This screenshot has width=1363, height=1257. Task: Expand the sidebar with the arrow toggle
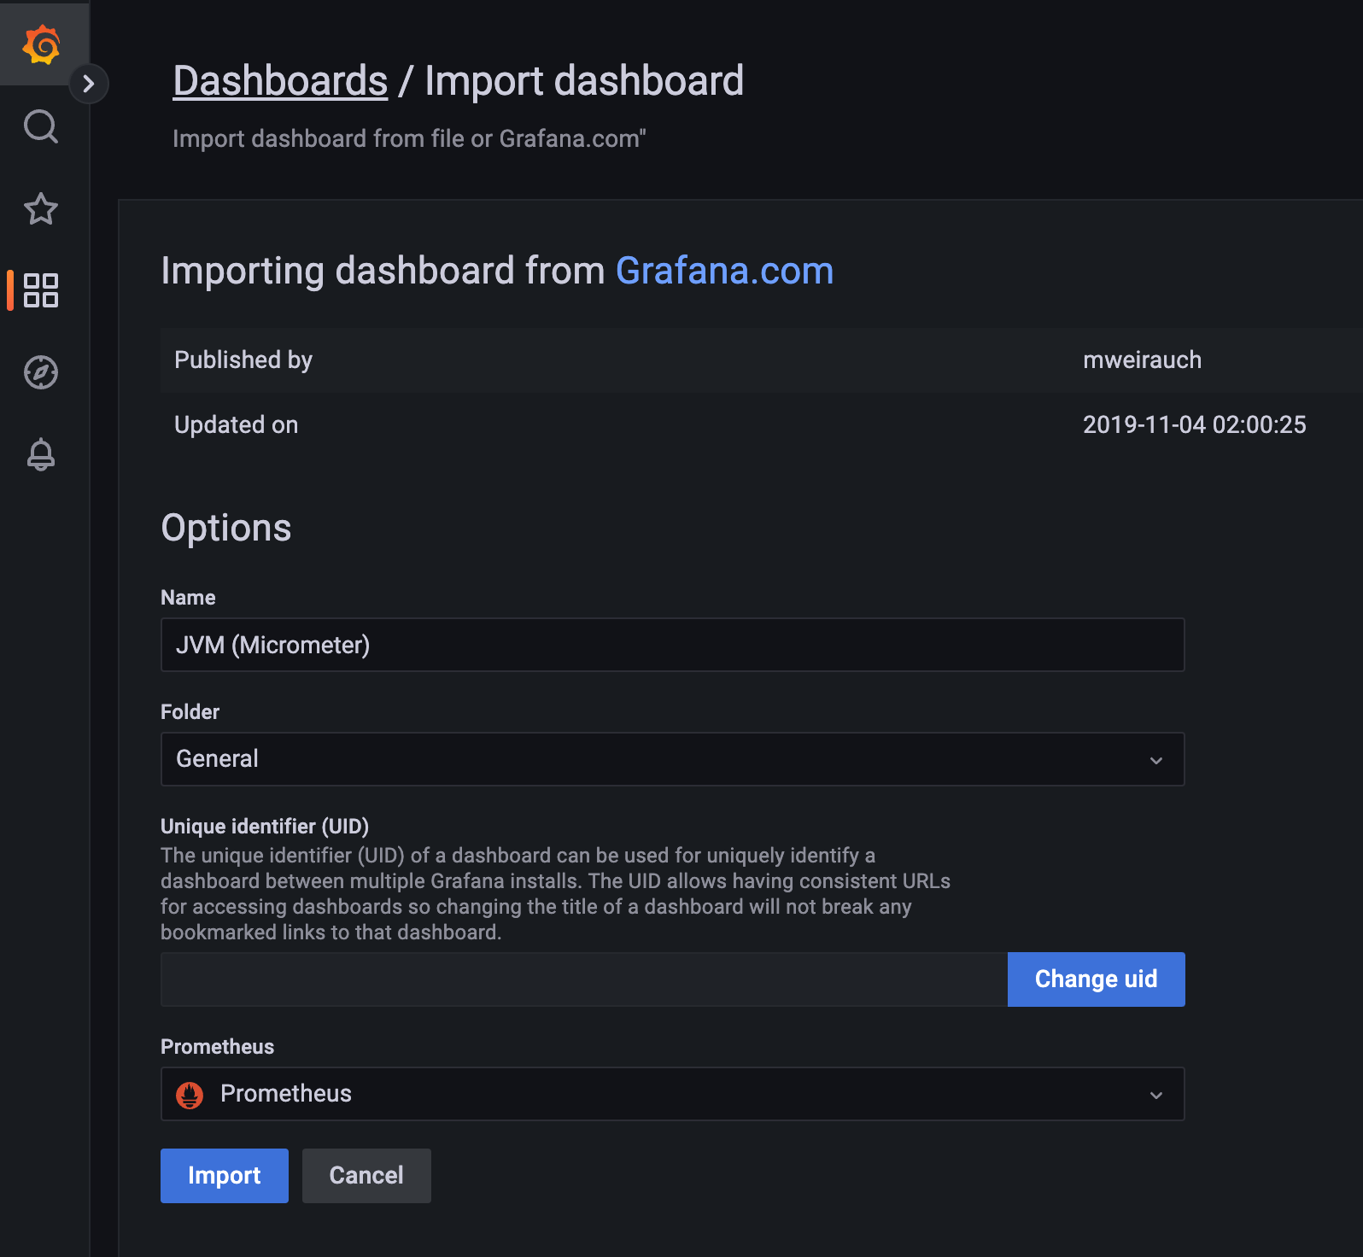coord(88,84)
